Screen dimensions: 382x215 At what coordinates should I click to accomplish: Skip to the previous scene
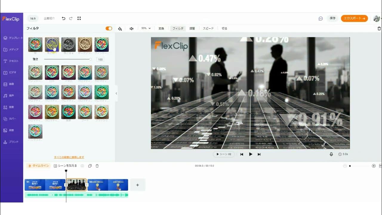[x=242, y=154]
